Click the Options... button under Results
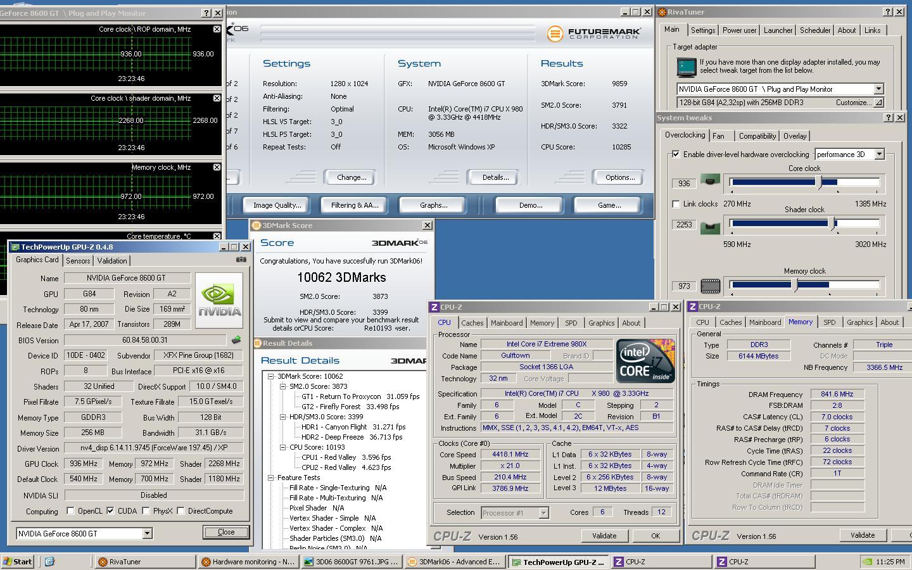912x570 pixels. click(620, 177)
